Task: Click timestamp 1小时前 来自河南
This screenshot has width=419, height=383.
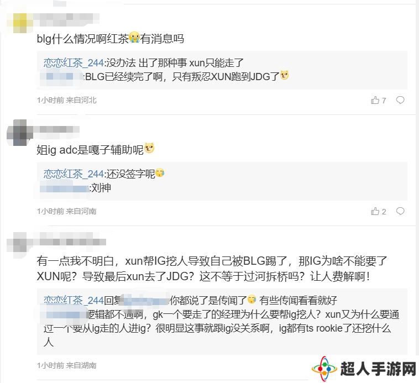Action: tap(66, 211)
